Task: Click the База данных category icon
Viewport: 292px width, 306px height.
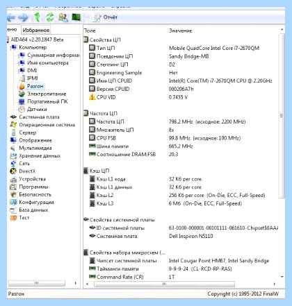Action: (13, 210)
